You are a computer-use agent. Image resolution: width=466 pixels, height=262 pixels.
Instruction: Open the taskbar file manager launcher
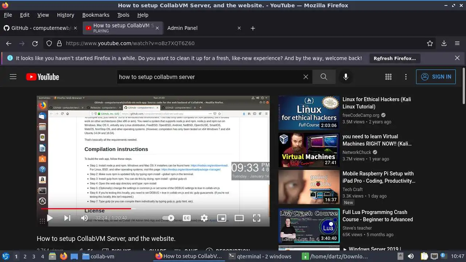click(53, 256)
